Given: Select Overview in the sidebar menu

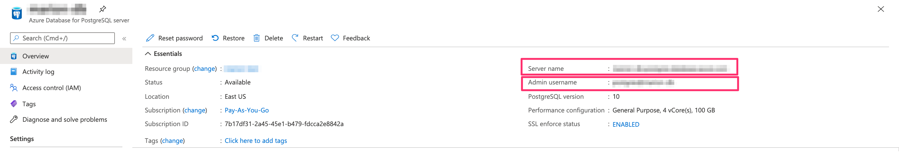Looking at the screenshot, I should [36, 56].
